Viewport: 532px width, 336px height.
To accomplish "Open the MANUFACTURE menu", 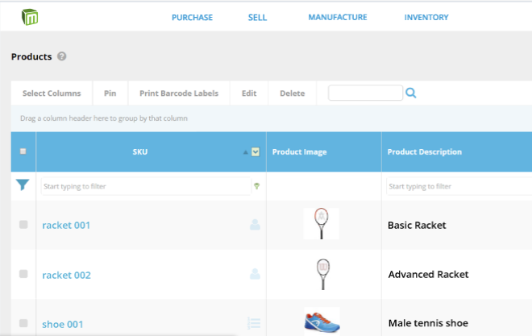I will tap(338, 17).
